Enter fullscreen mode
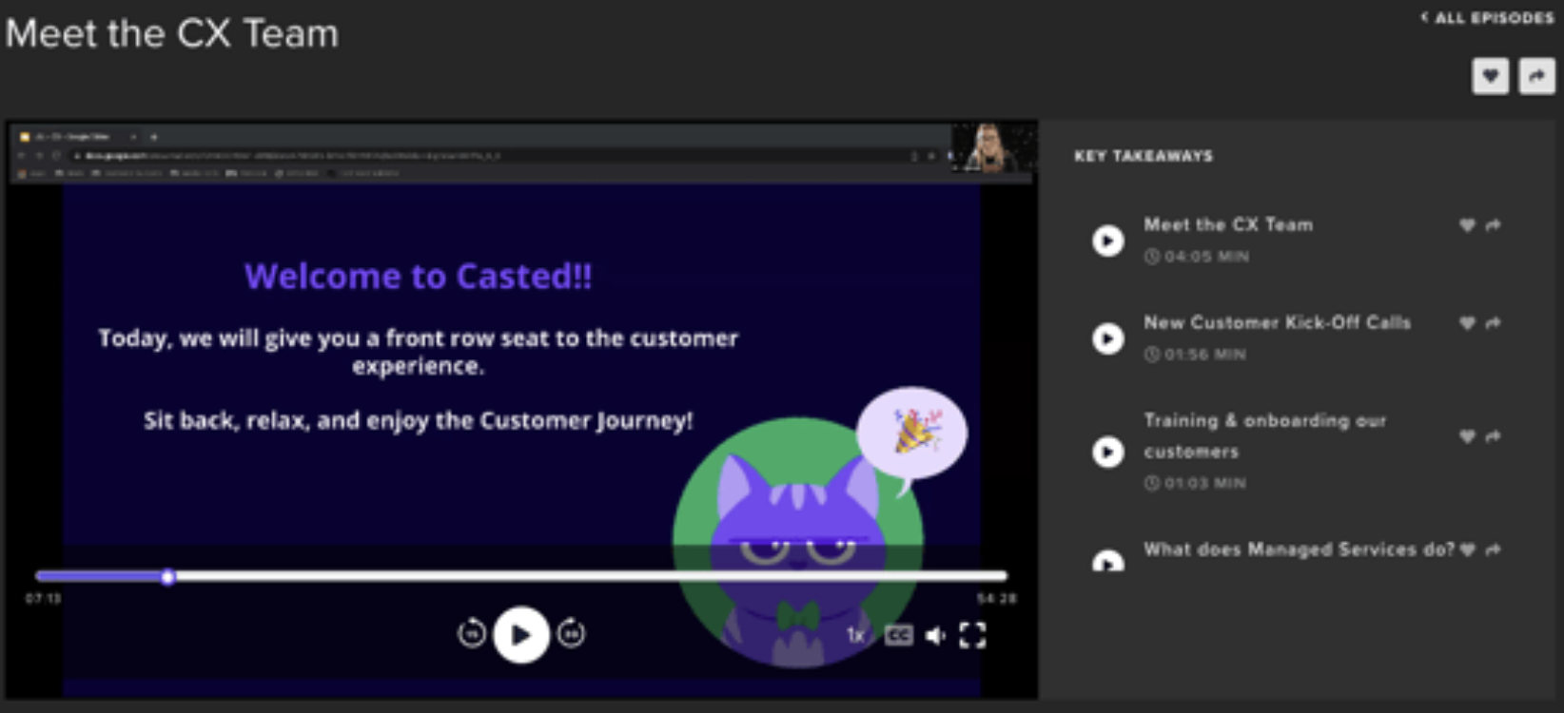 click(972, 635)
